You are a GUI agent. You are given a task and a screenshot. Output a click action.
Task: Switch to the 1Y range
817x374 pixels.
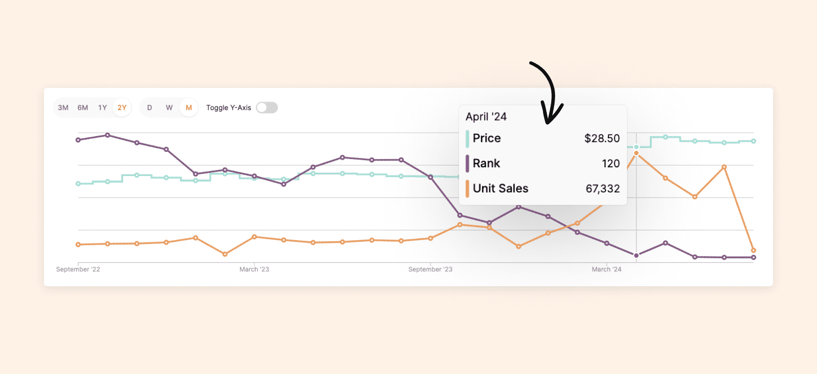tap(102, 107)
